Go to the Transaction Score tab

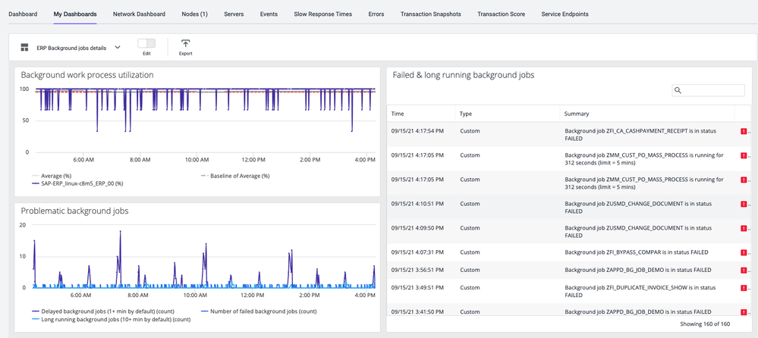tap(502, 14)
